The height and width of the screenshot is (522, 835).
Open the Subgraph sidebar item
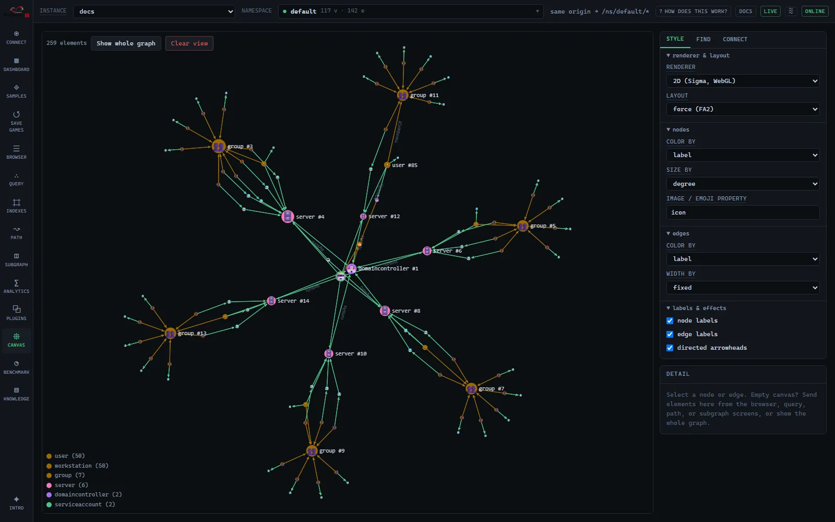(16, 260)
